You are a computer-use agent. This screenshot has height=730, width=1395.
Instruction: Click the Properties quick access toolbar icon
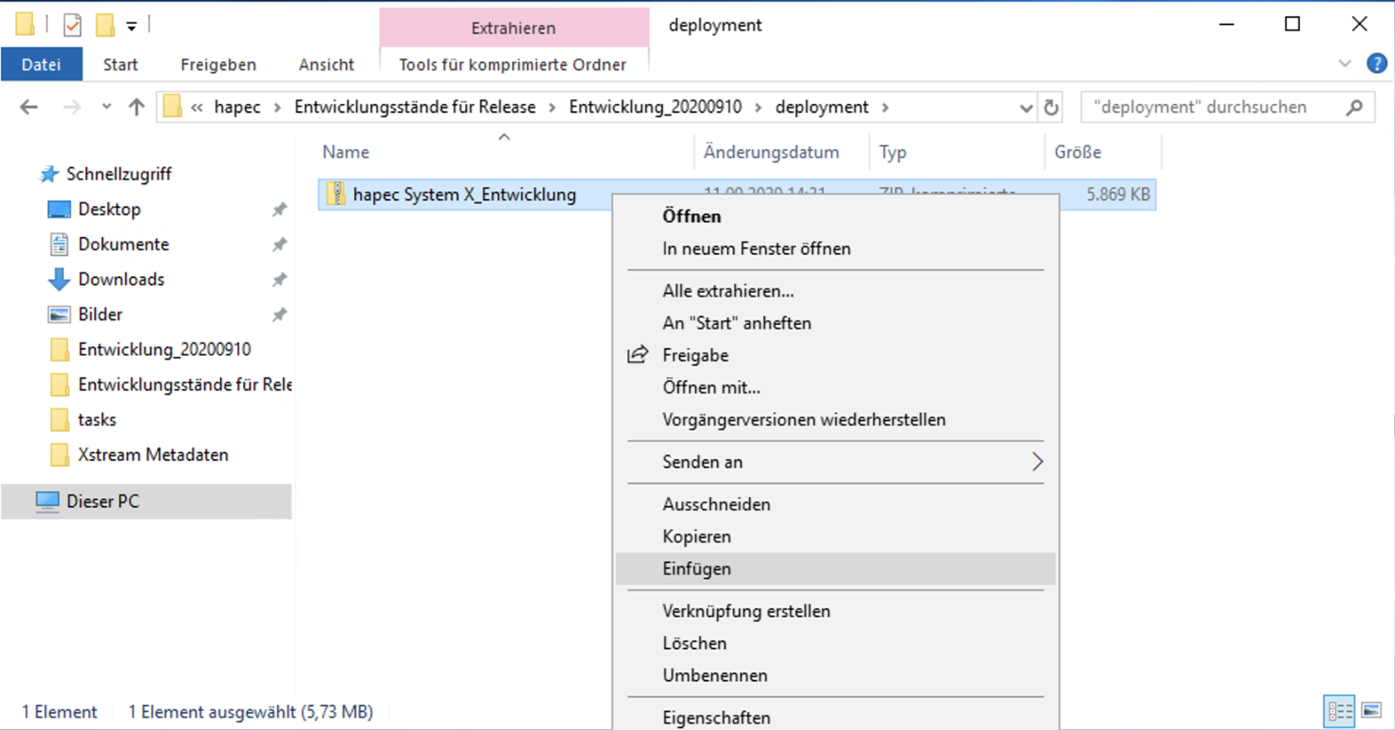(x=72, y=25)
